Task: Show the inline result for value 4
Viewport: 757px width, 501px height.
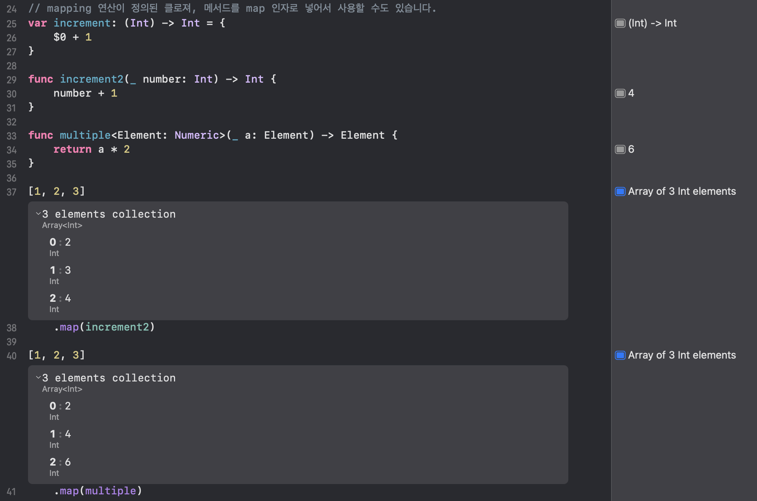Action: pyautogui.click(x=620, y=93)
